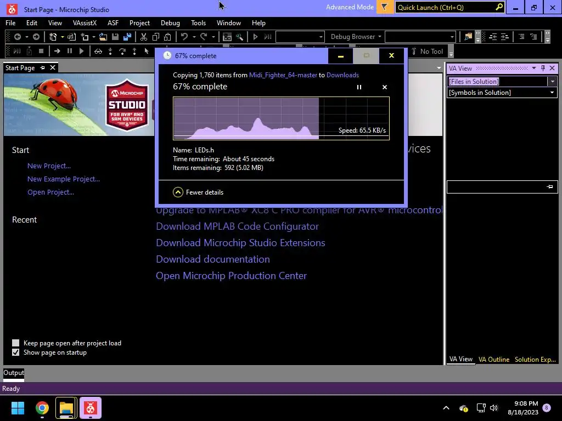
Task: Open the Undo history dropdown arrow
Action: click(x=194, y=37)
